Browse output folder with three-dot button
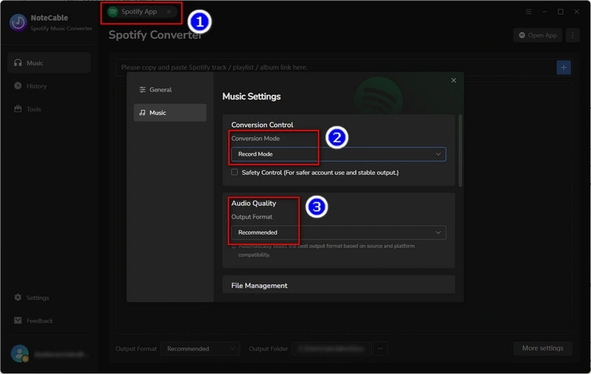This screenshot has height=374, width=591. click(x=380, y=349)
